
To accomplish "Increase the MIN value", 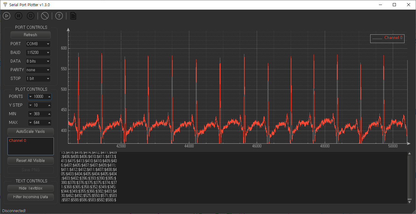I will (x=49, y=114).
